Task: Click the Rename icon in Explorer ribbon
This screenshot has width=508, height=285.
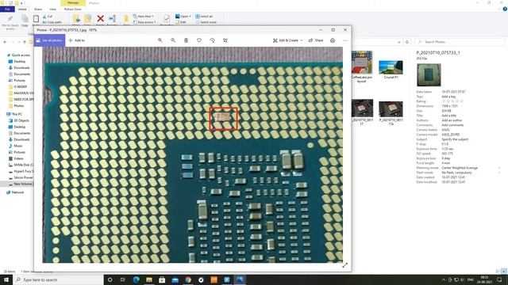Action: tap(113, 19)
